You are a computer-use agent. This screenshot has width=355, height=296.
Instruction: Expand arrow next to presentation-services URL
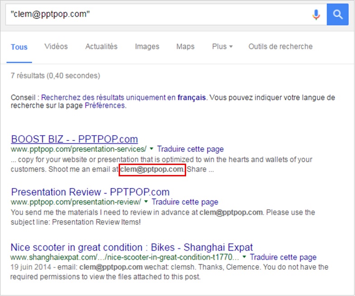(151, 149)
